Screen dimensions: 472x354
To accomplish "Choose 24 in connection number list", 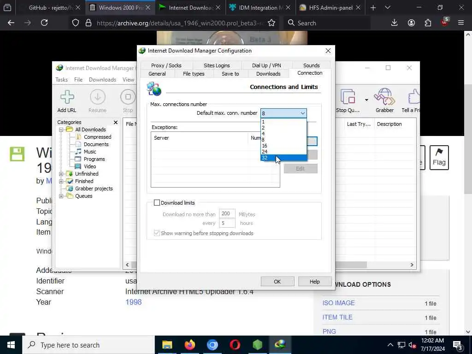I will coord(283,152).
